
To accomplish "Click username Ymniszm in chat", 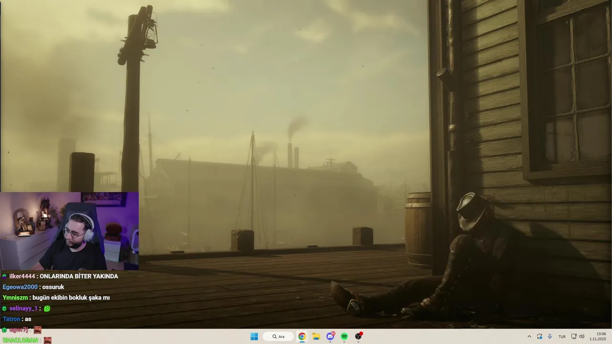I will pos(15,298).
